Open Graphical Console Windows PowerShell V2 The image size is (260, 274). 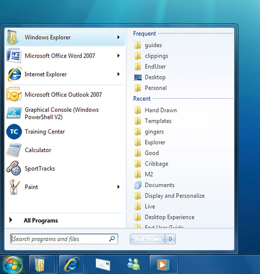coord(62,113)
